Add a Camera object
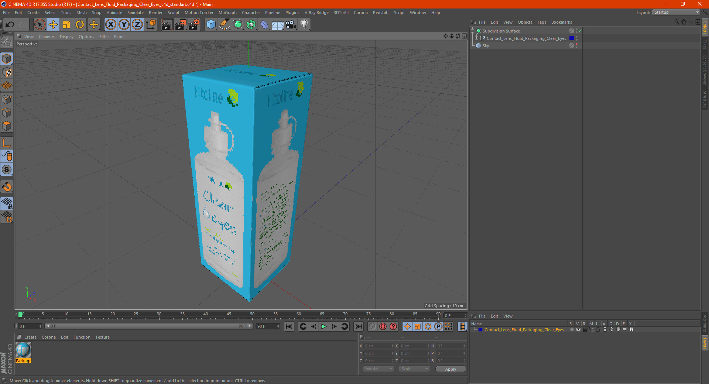709x384 pixels. point(291,25)
